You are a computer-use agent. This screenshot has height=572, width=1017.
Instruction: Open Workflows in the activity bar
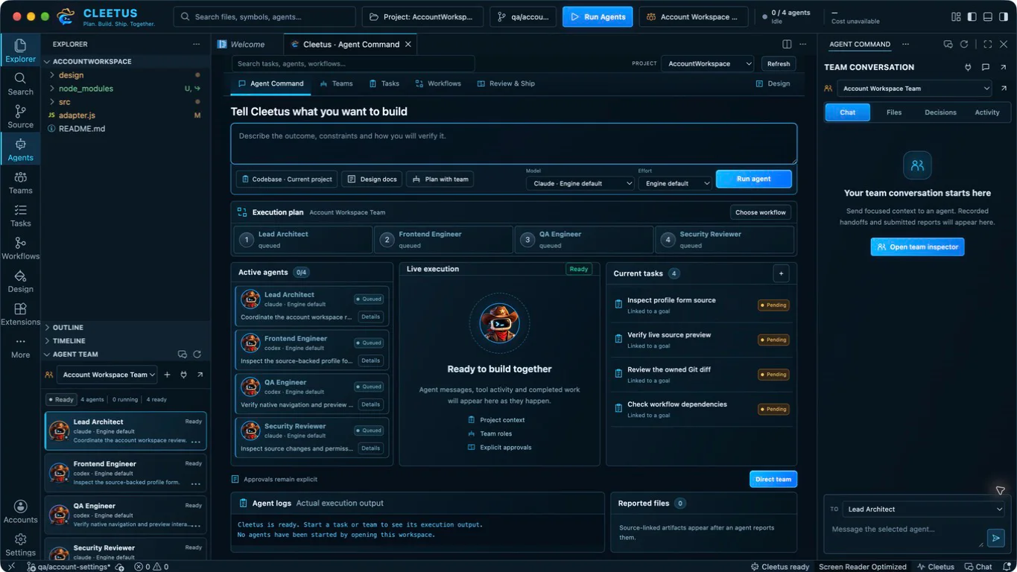click(x=20, y=247)
